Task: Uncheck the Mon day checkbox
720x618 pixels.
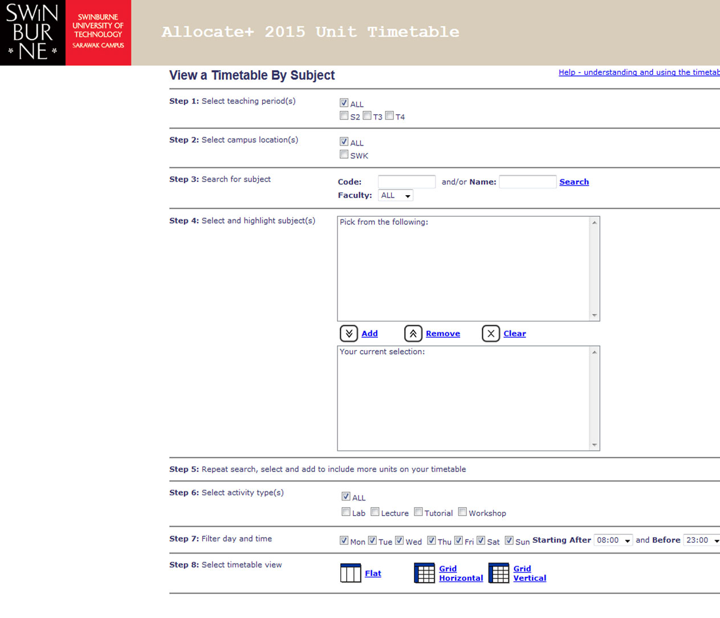Action: click(x=344, y=540)
